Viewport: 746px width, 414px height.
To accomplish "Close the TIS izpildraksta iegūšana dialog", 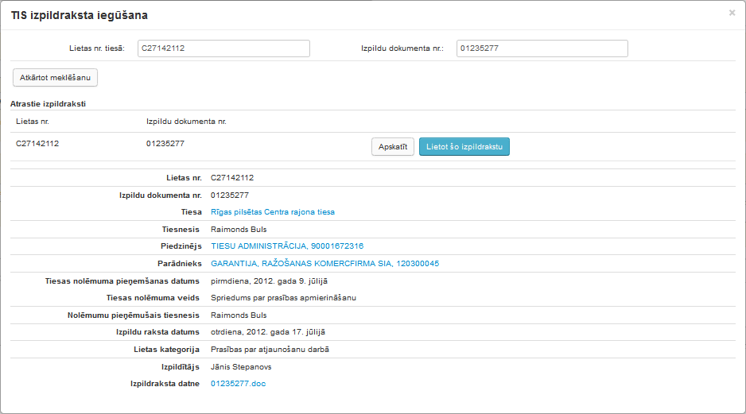I will pos(731,14).
